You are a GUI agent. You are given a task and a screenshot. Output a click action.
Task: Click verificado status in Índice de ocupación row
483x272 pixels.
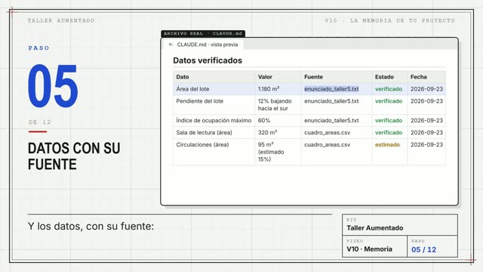click(389, 120)
